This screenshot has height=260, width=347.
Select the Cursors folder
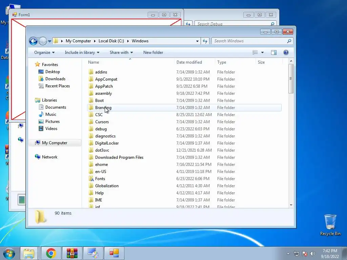coord(102,122)
